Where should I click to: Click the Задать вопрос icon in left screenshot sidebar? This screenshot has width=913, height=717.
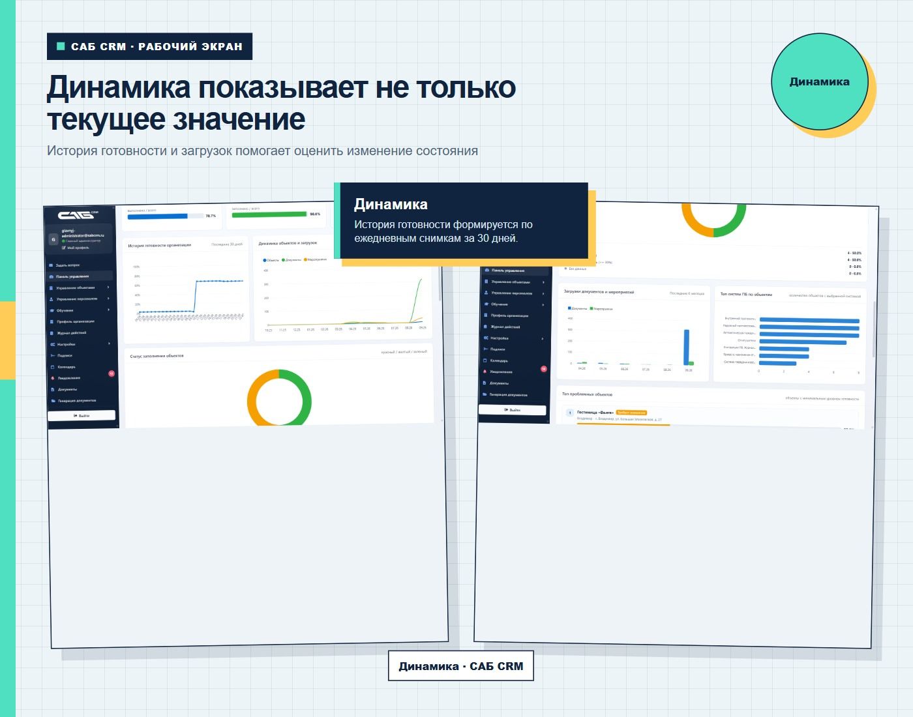click(x=51, y=265)
